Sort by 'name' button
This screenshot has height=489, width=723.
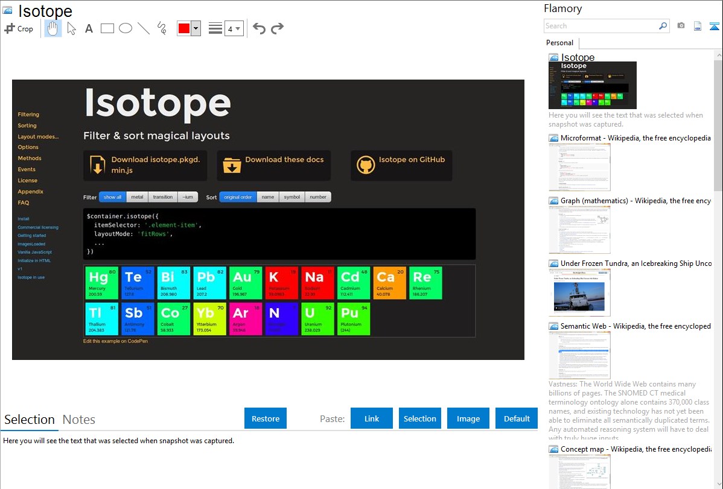point(268,197)
